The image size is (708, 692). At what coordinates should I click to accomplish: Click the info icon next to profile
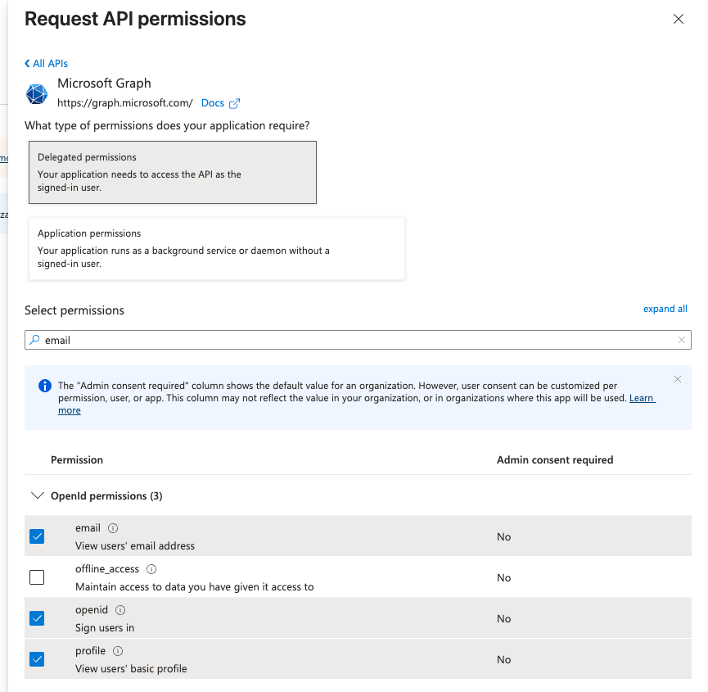coord(118,651)
